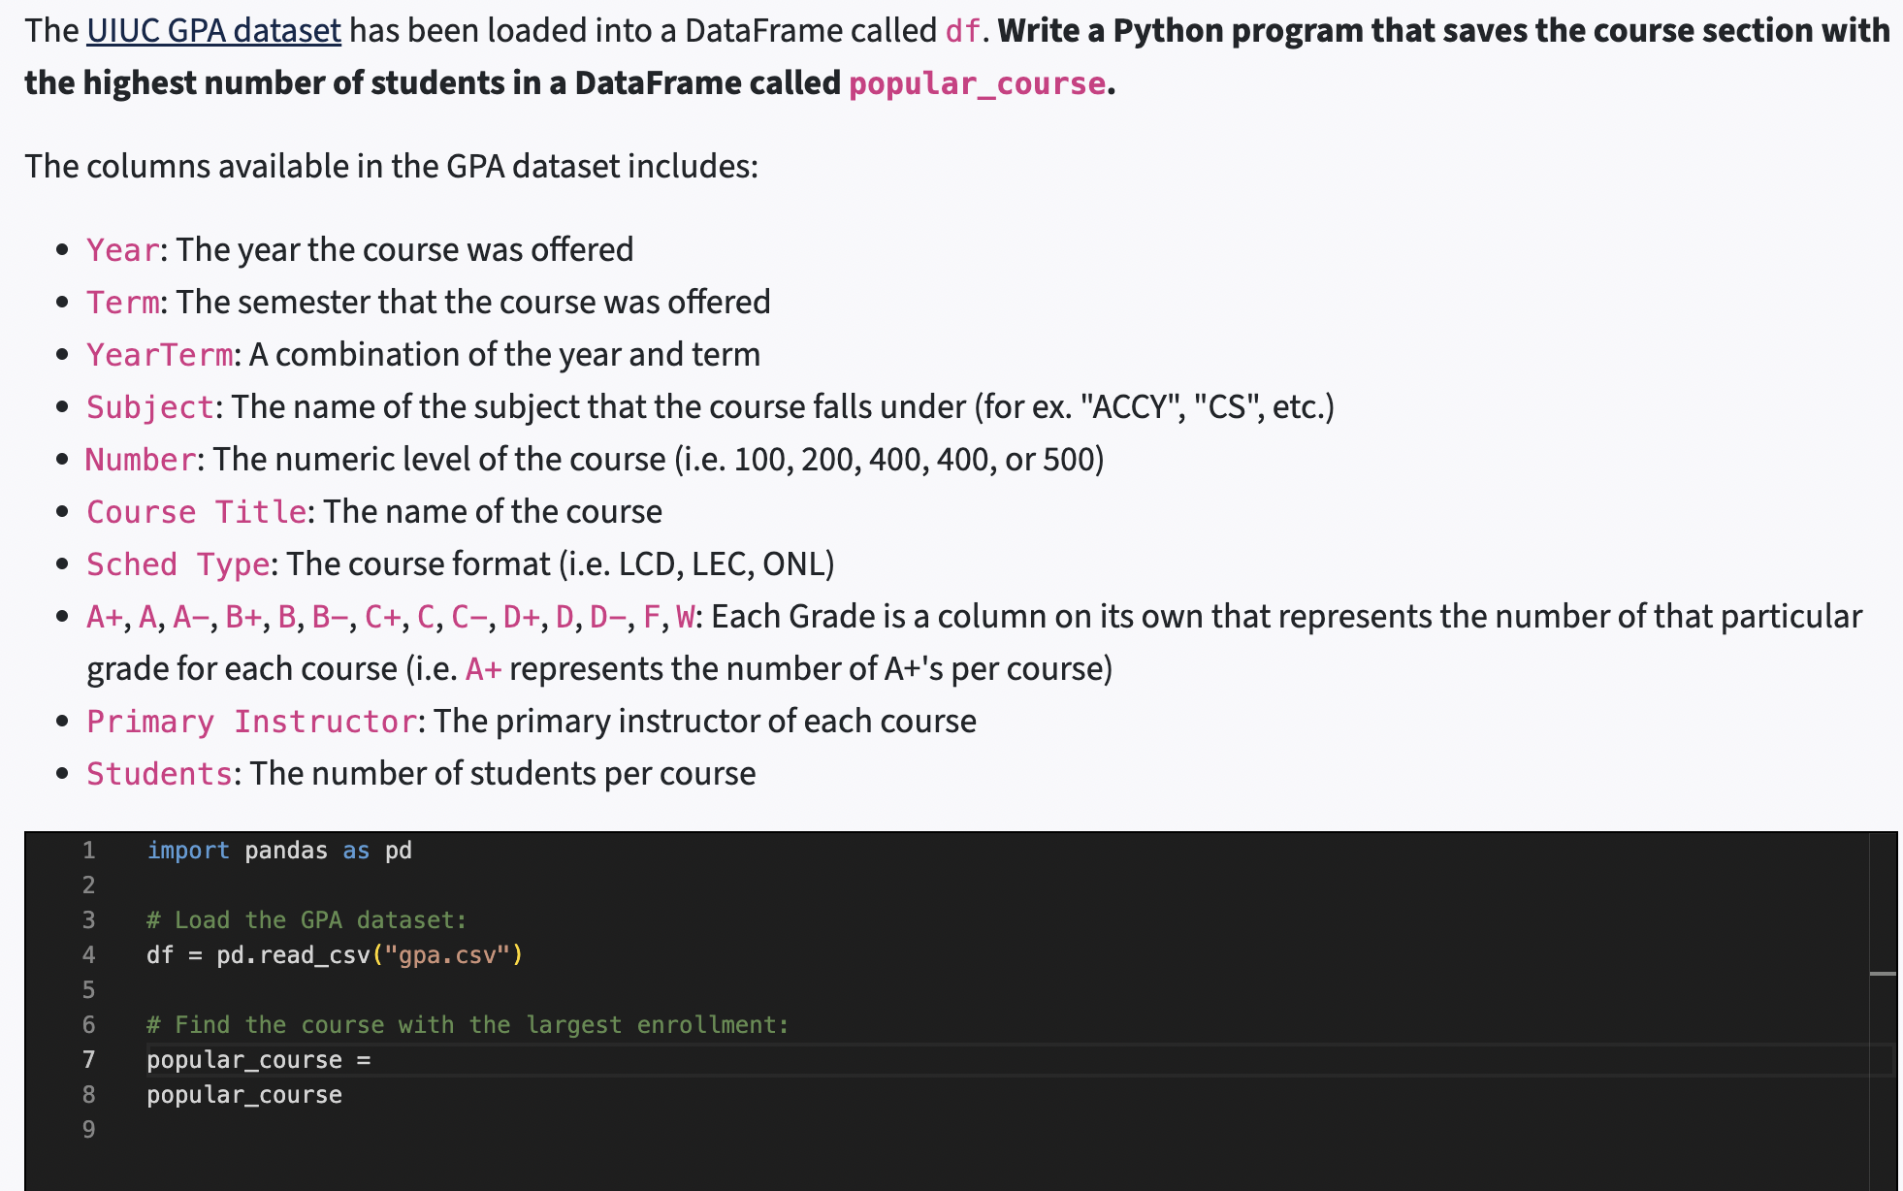This screenshot has height=1191, width=1903.
Task: Click the df inline code reference
Action: tap(963, 30)
